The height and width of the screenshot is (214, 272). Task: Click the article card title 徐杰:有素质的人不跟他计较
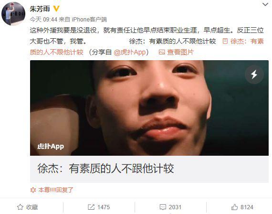click(105, 169)
